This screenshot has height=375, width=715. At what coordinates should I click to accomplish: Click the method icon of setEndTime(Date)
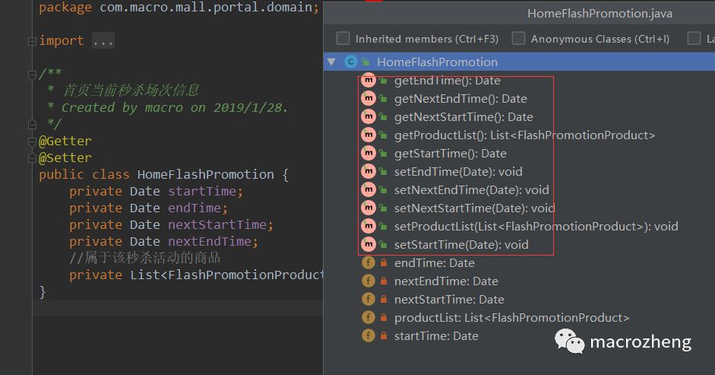coord(368,171)
